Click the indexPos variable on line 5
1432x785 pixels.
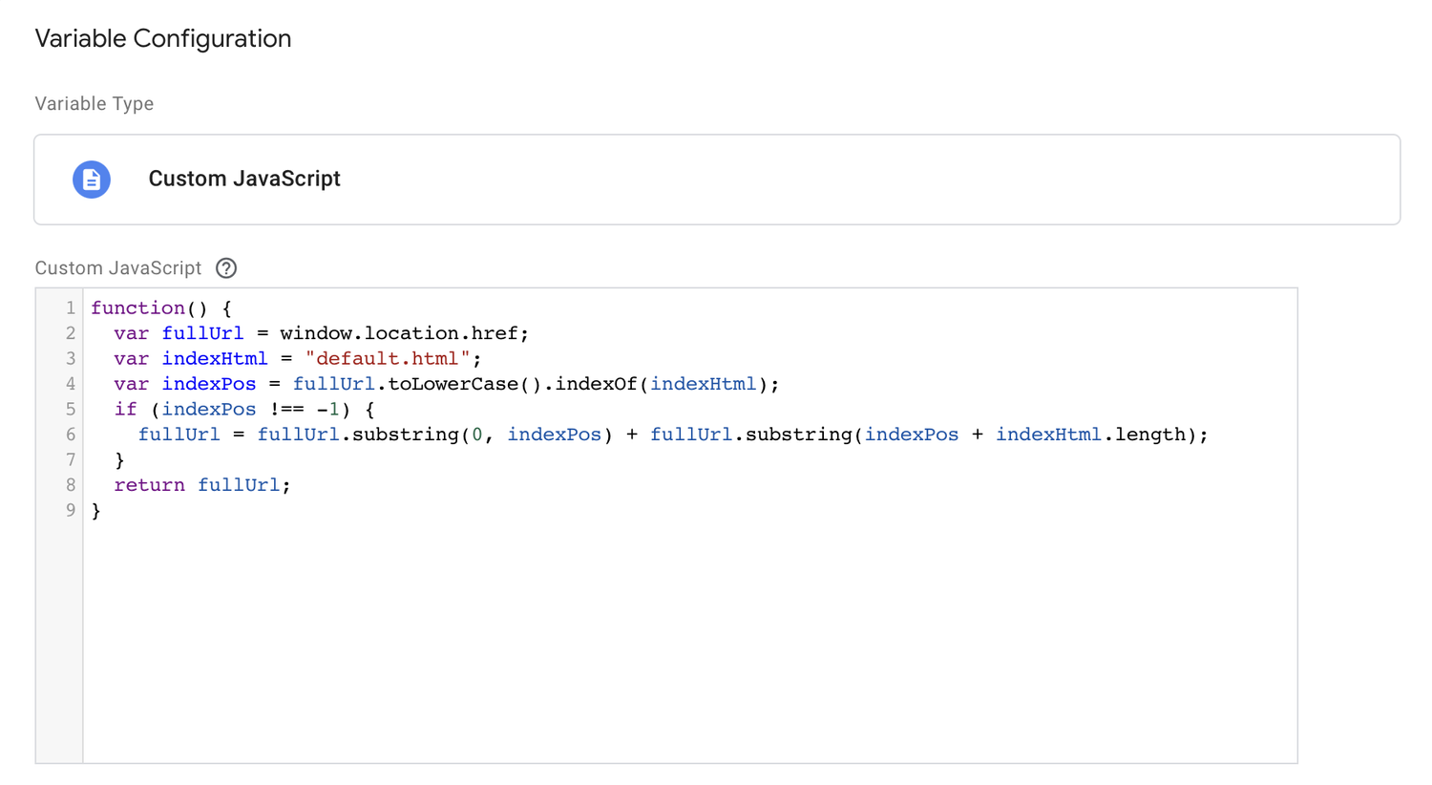pos(208,409)
